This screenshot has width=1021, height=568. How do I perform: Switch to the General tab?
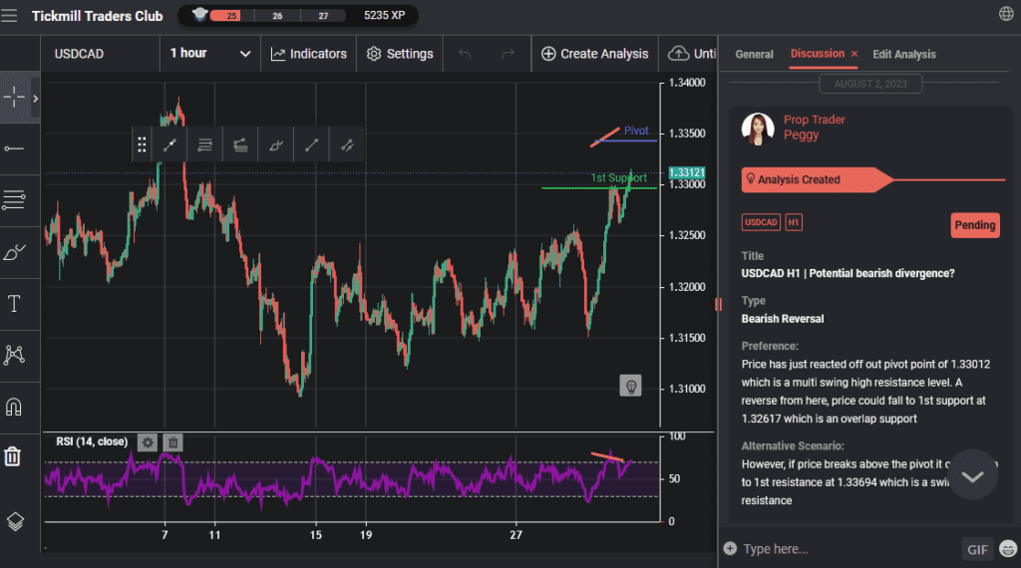pyautogui.click(x=754, y=54)
